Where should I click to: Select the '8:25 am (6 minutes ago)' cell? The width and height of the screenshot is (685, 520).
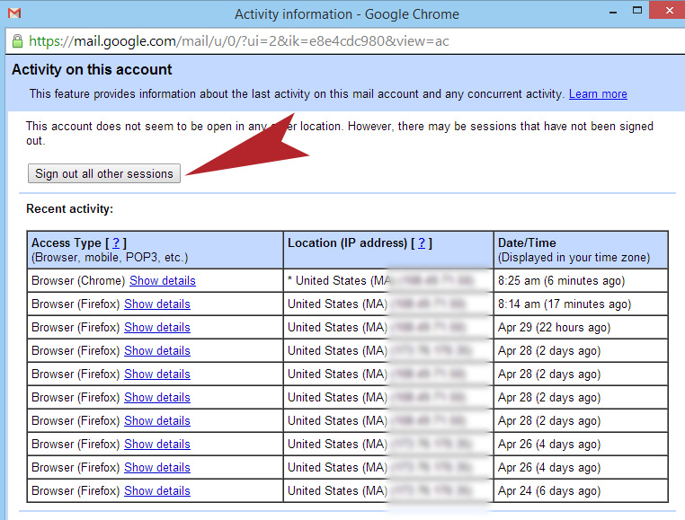(581, 280)
